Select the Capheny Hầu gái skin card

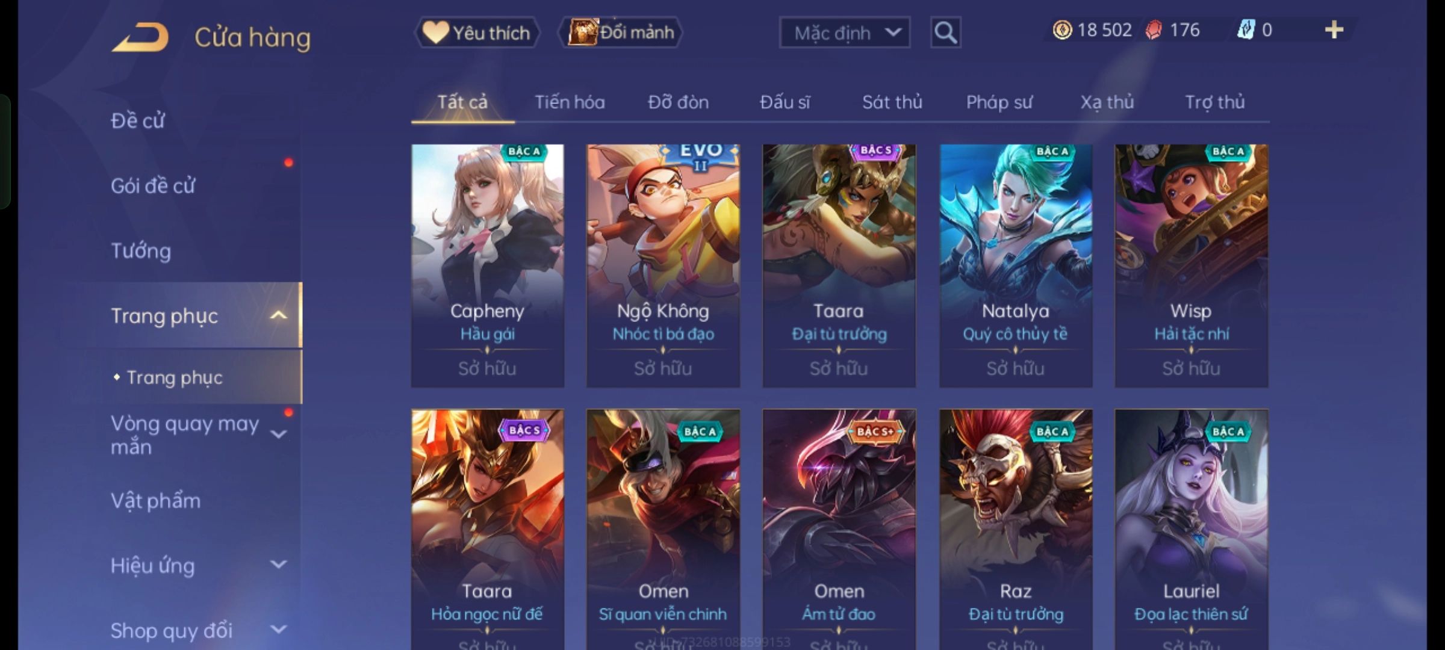pyautogui.click(x=488, y=265)
